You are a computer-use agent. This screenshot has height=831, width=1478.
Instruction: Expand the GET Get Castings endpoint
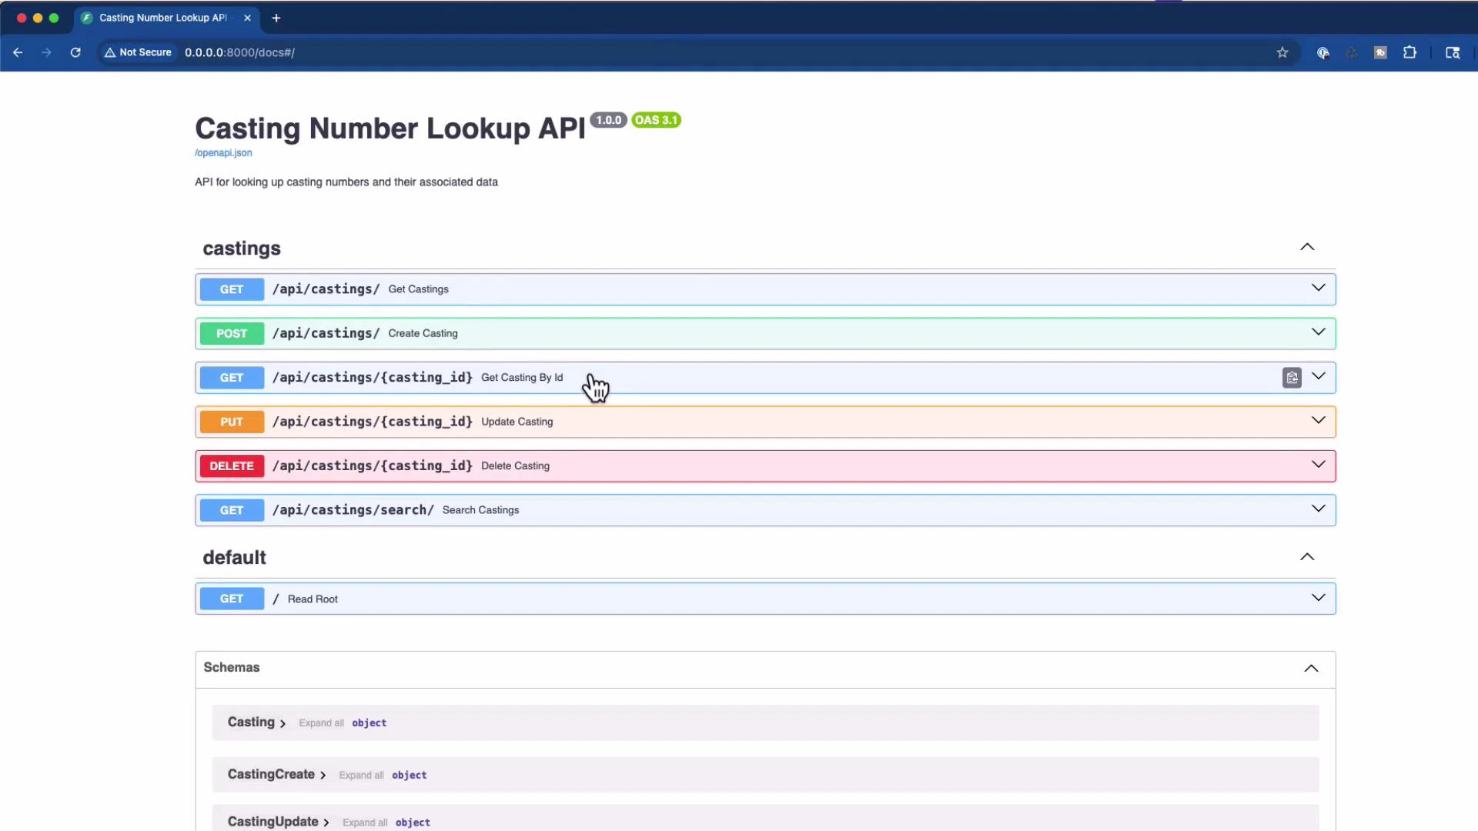(1318, 289)
